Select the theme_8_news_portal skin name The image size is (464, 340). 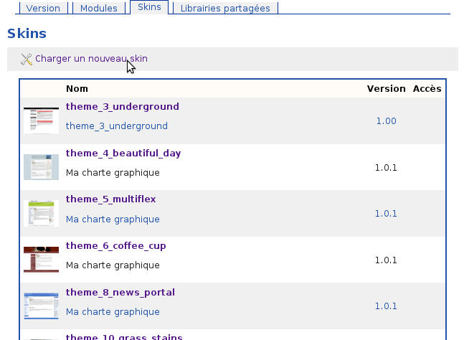pos(120,292)
